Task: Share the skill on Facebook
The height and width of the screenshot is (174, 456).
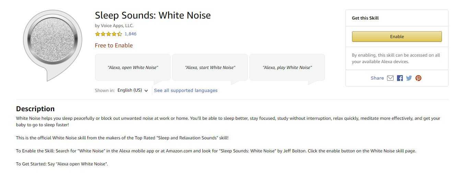Action: (400, 78)
